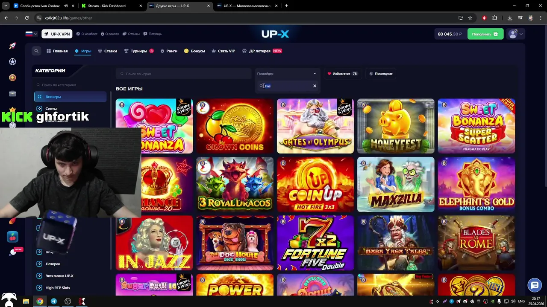Open the 3 Royal Dracos game

tap(235, 184)
